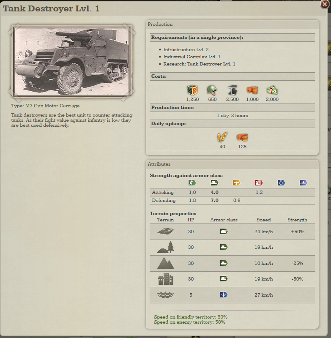
Task: Click the Defending 7.0 value
Action: point(215,200)
